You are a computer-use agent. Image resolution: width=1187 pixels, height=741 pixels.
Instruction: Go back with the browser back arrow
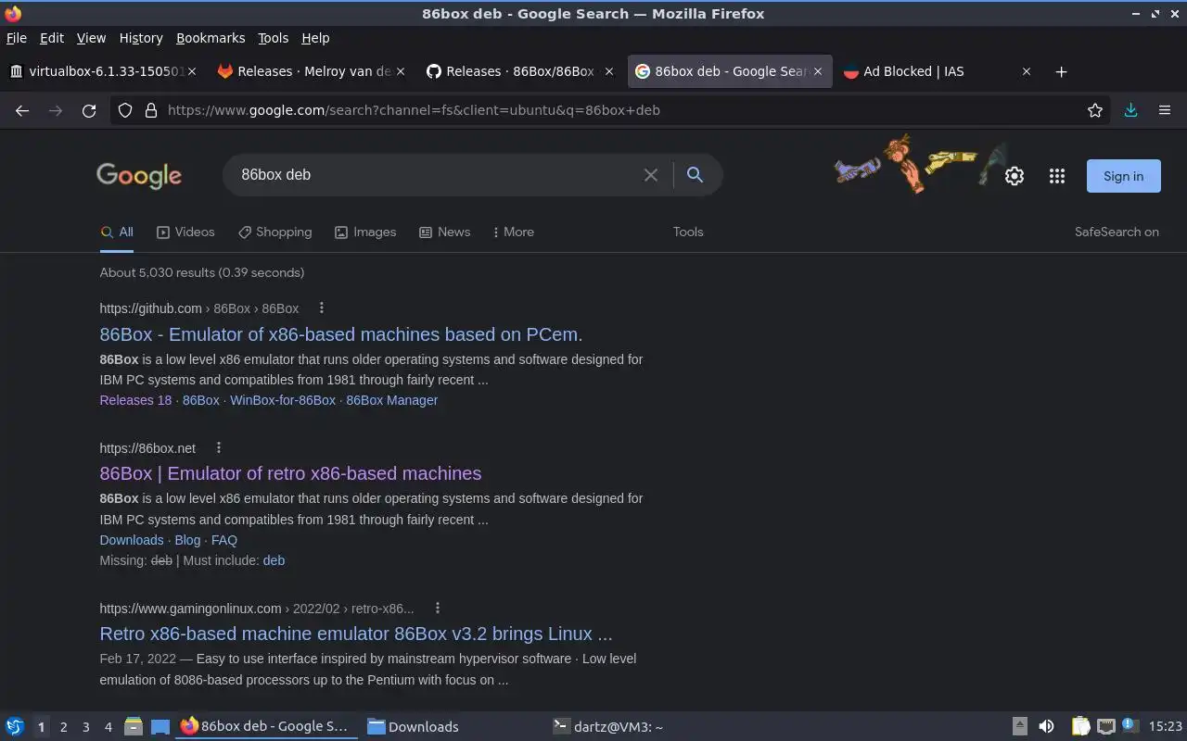[x=22, y=110]
